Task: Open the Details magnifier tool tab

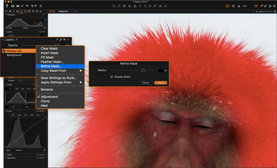Action: click(25, 11)
